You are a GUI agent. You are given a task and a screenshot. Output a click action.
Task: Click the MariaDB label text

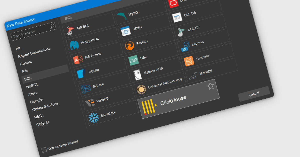pyautogui.click(x=206, y=72)
